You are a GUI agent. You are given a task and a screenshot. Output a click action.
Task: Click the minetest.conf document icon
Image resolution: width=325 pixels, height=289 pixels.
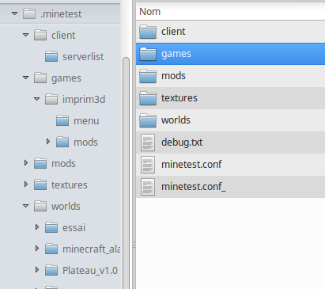148,165
